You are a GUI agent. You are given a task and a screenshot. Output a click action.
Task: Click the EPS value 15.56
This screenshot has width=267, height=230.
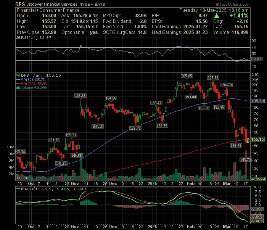click(202, 21)
